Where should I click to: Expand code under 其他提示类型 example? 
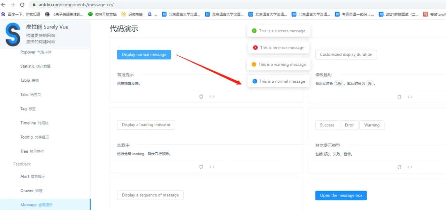(x=410, y=167)
